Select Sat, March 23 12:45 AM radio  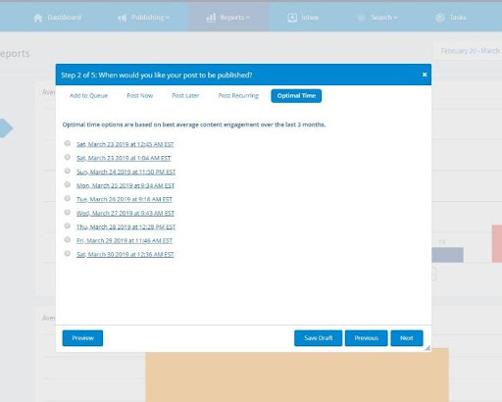click(68, 143)
